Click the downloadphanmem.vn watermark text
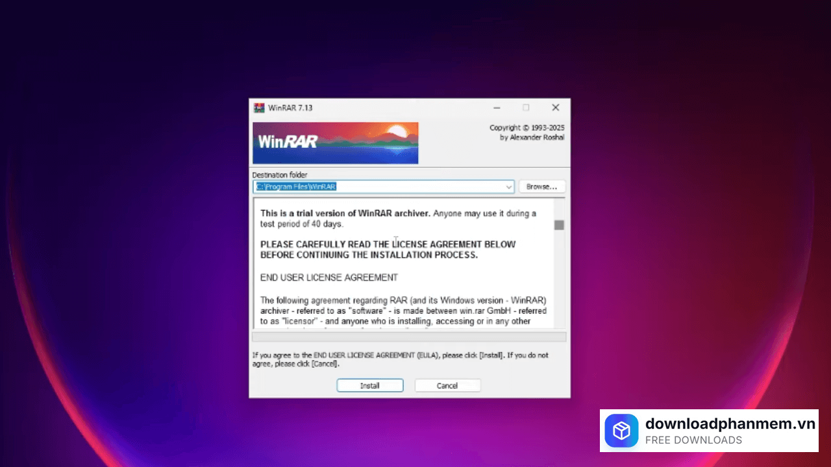 point(729,424)
